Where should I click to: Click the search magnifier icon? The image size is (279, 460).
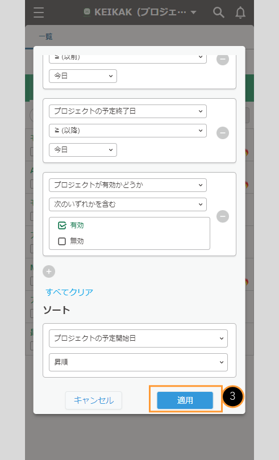coord(219,12)
